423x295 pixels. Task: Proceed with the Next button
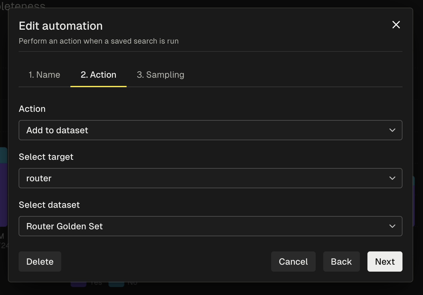[384, 262]
